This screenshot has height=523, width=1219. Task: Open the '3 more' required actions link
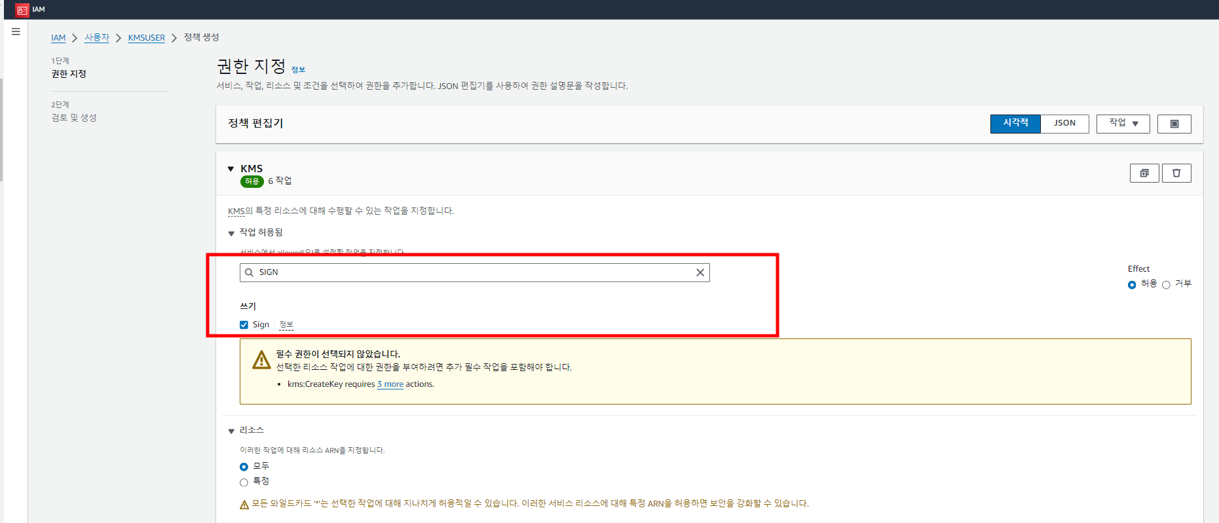click(x=390, y=384)
